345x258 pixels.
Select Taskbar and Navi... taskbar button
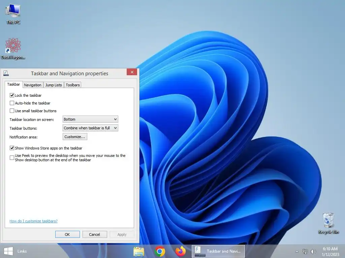tap(218, 251)
